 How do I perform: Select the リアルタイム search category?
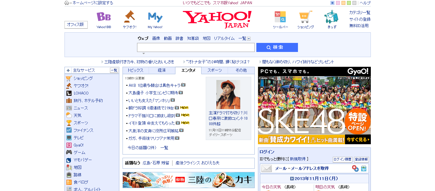(224, 38)
